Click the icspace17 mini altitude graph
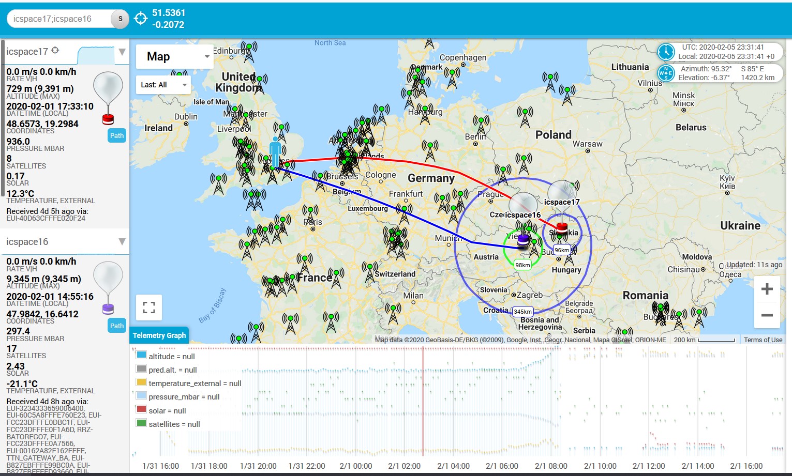Image resolution: width=792 pixels, height=476 pixels. [96, 55]
